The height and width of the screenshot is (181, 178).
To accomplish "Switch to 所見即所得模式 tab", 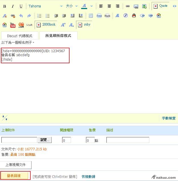I will (58, 36).
